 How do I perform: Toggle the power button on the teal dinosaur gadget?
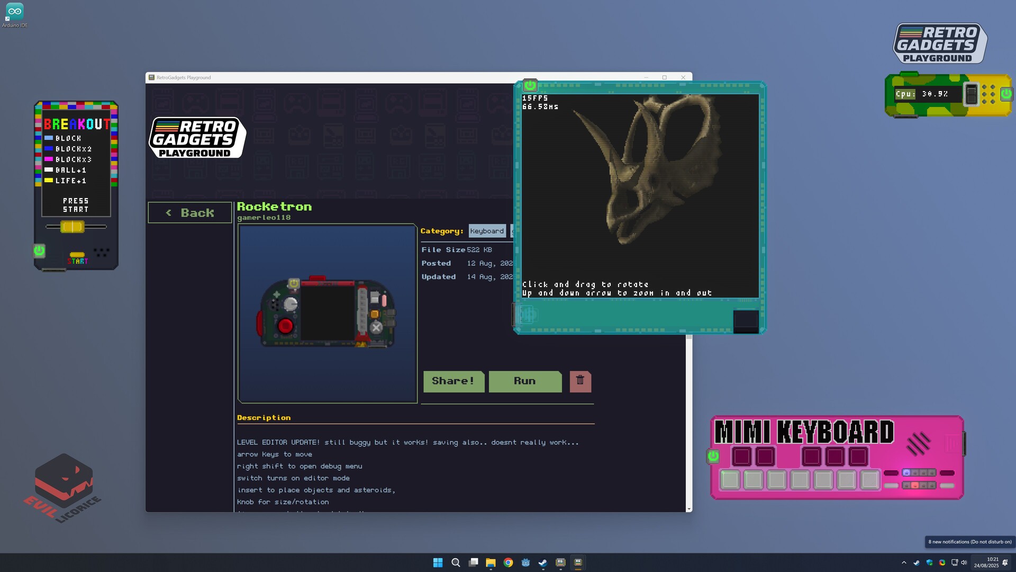[529, 85]
